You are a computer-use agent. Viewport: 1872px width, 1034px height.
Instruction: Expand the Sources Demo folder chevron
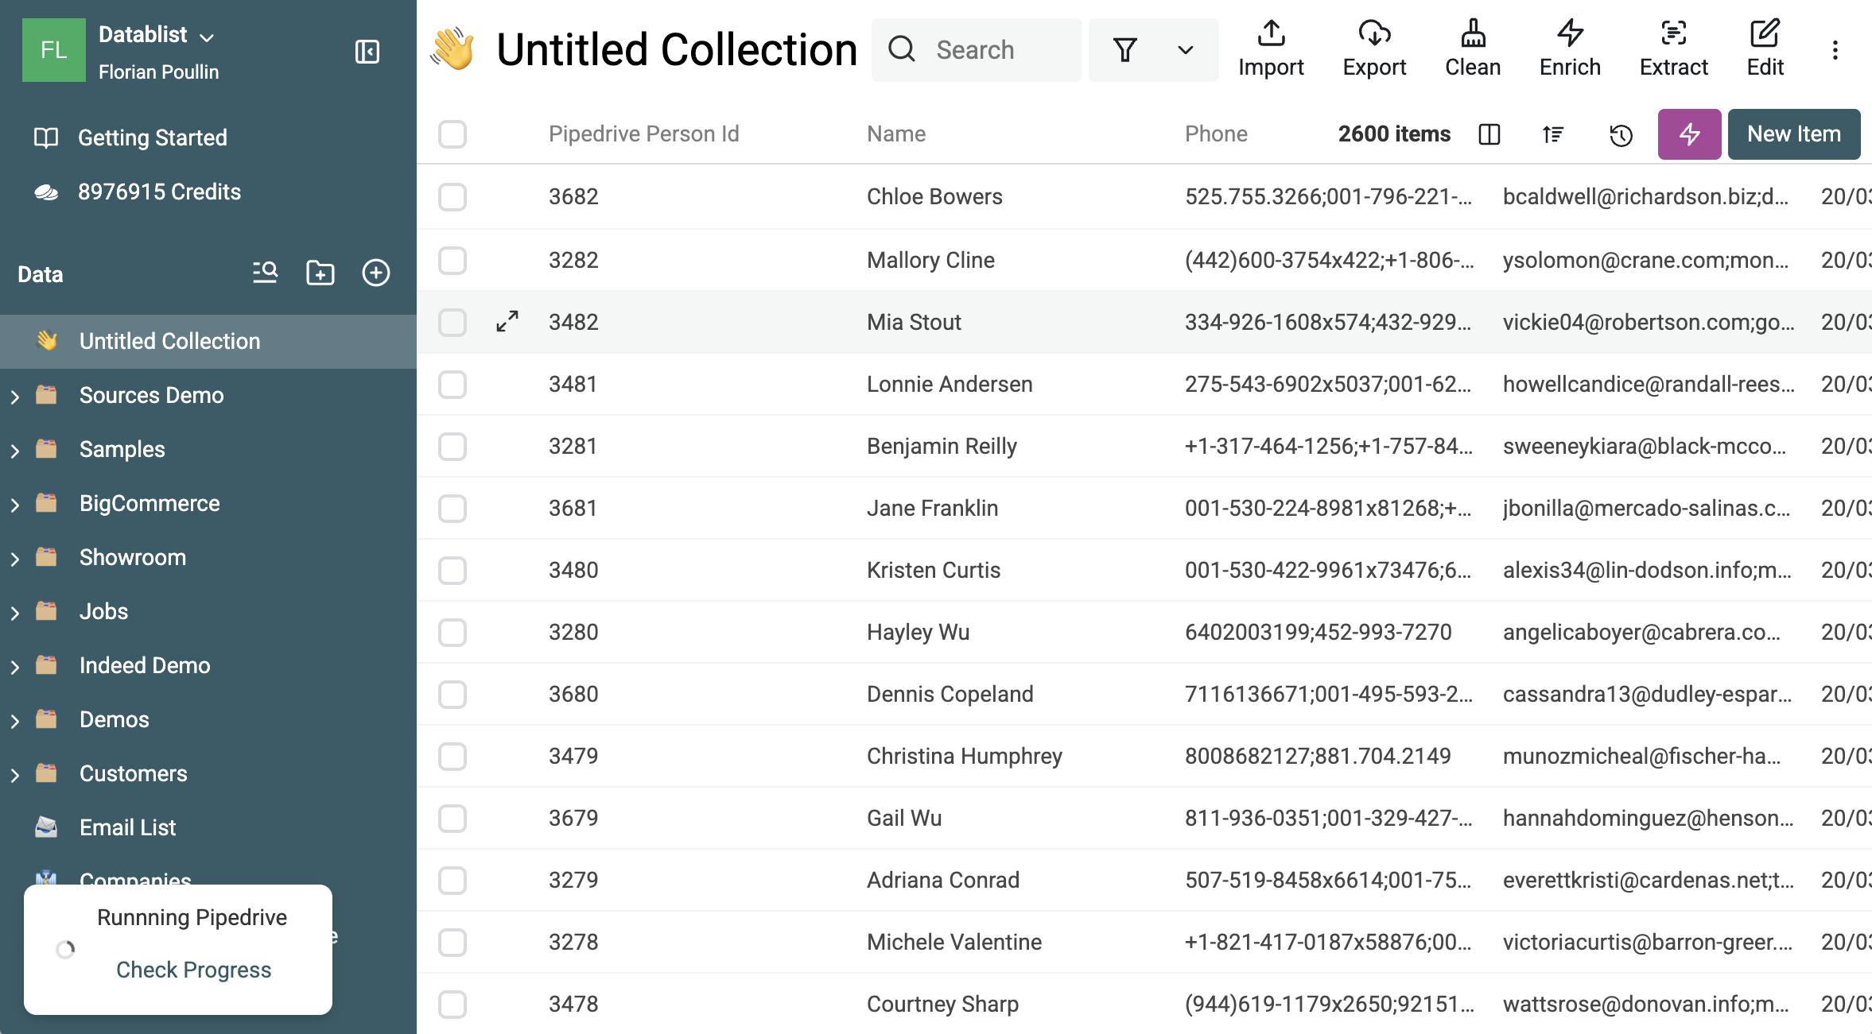coord(14,396)
